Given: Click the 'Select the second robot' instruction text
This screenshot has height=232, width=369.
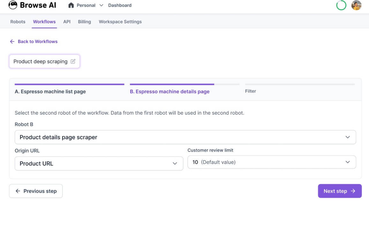Looking at the screenshot, I should coord(129,113).
